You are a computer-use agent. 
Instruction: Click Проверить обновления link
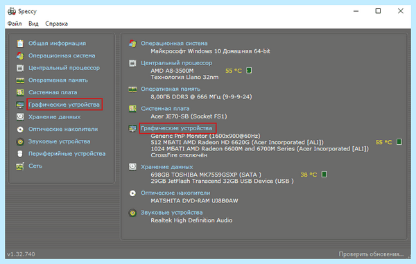click(371, 254)
